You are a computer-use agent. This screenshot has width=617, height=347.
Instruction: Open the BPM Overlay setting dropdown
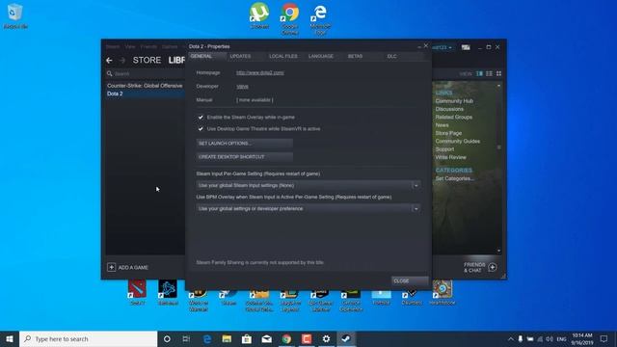coord(308,208)
